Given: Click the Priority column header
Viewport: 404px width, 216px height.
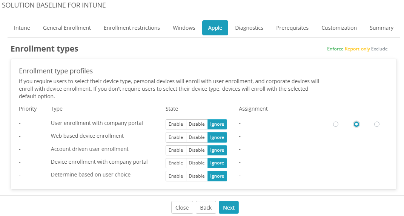Looking at the screenshot, I should (28, 109).
